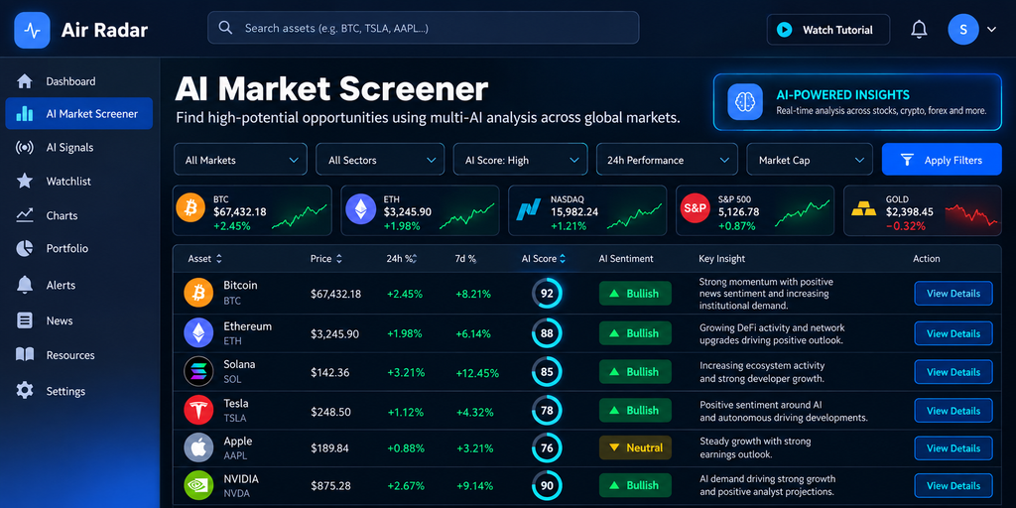Click Tesla's AI score ring showing 78
1016x508 pixels.
(547, 410)
